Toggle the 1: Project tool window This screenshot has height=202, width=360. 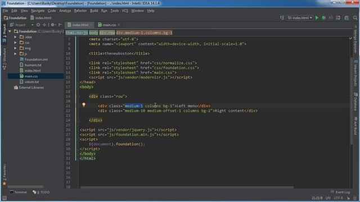coord(4,34)
